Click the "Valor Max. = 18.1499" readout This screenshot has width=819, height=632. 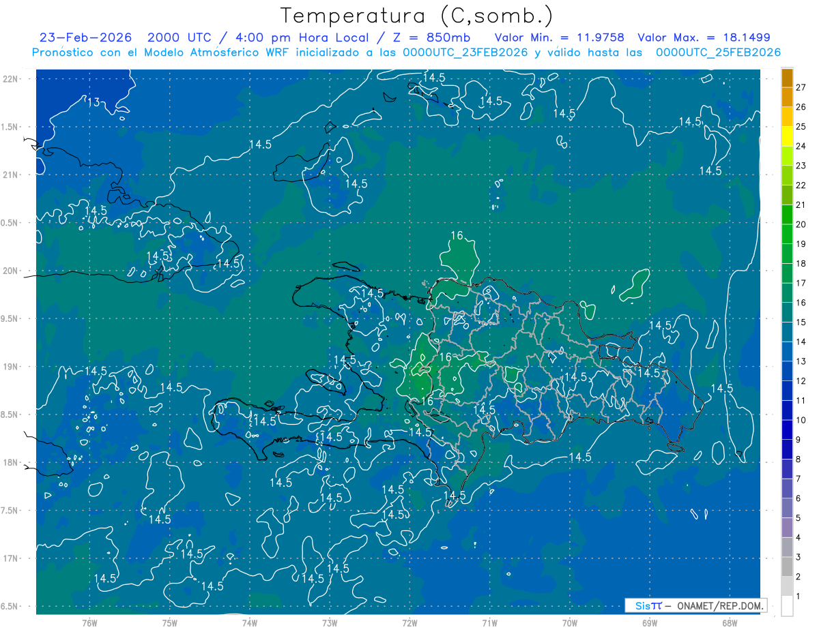704,37
